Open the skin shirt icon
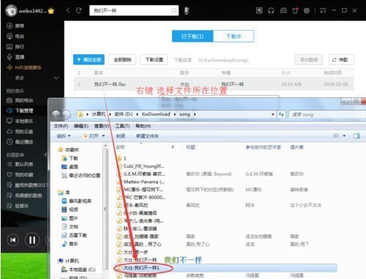This screenshot has width=366, height=279. click(295, 10)
